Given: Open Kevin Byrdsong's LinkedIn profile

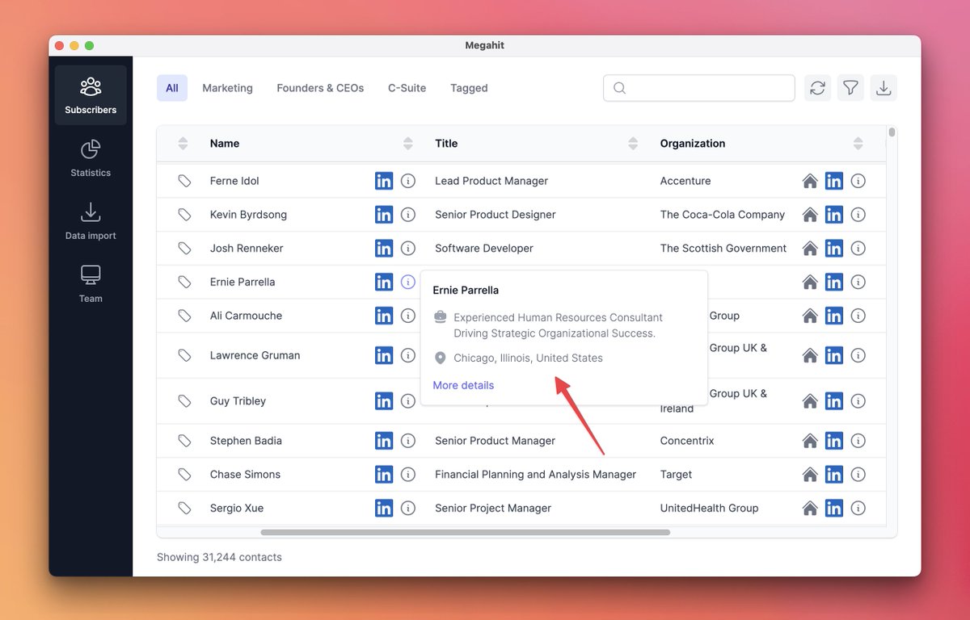Looking at the screenshot, I should [x=384, y=215].
